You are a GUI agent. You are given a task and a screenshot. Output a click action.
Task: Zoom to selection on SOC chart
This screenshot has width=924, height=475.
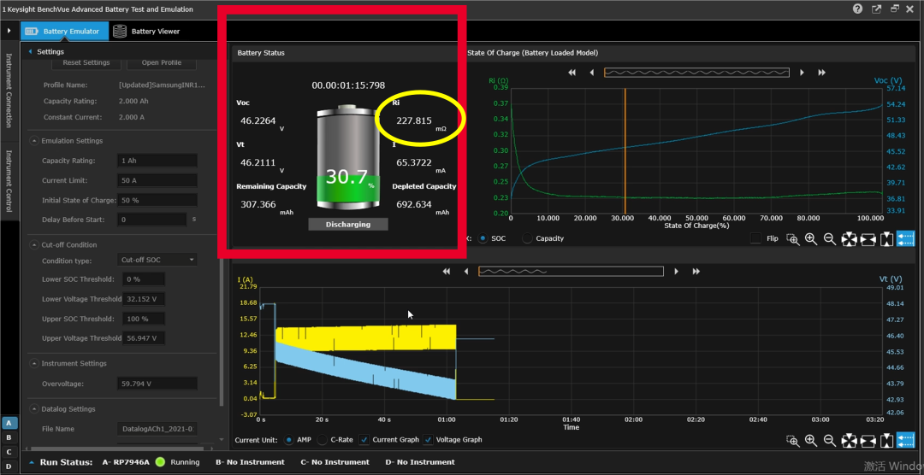tap(793, 239)
